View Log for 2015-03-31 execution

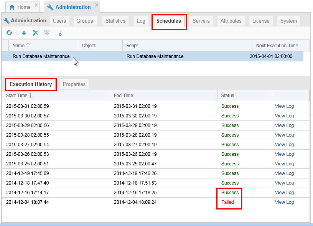[284, 106]
